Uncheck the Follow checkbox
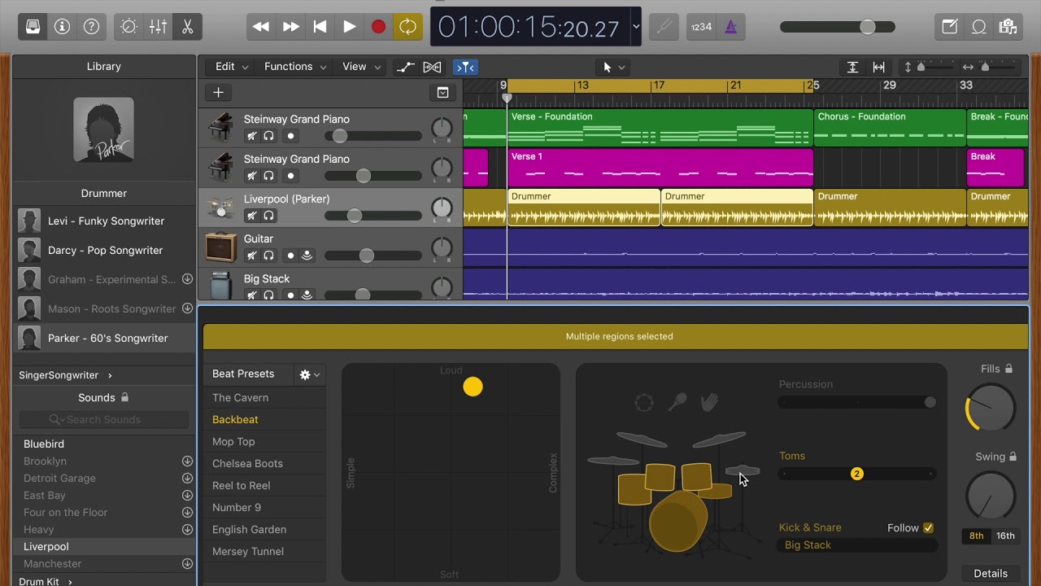The height and width of the screenshot is (586, 1041). pyautogui.click(x=928, y=527)
